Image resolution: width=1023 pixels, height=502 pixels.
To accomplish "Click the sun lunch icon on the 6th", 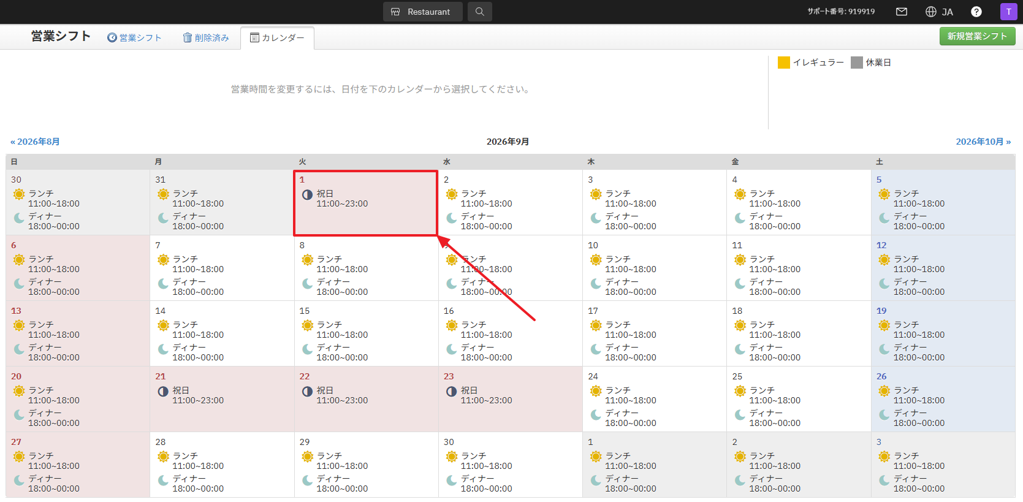I will pos(19,260).
